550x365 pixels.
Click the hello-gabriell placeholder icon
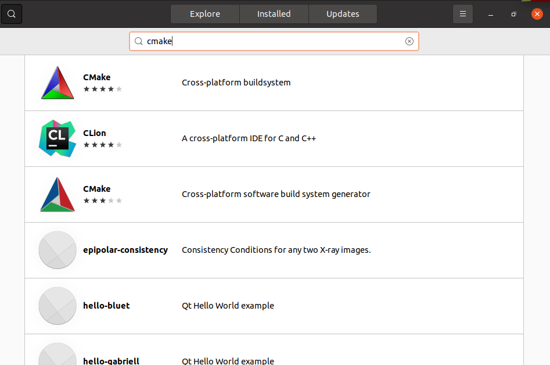click(x=57, y=354)
